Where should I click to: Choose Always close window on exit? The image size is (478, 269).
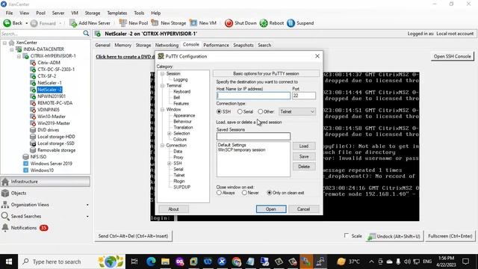click(219, 193)
